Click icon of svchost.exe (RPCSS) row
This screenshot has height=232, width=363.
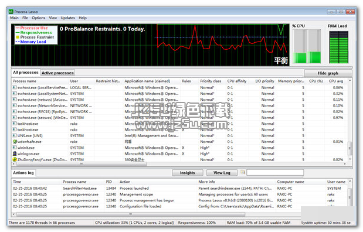15,111
